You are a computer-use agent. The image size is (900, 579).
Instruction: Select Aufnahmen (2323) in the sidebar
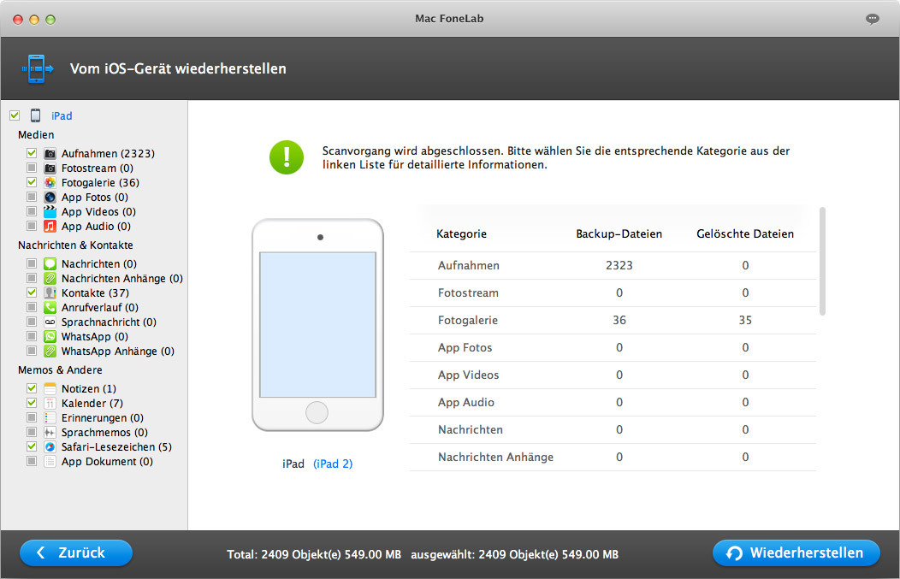pyautogui.click(x=108, y=153)
